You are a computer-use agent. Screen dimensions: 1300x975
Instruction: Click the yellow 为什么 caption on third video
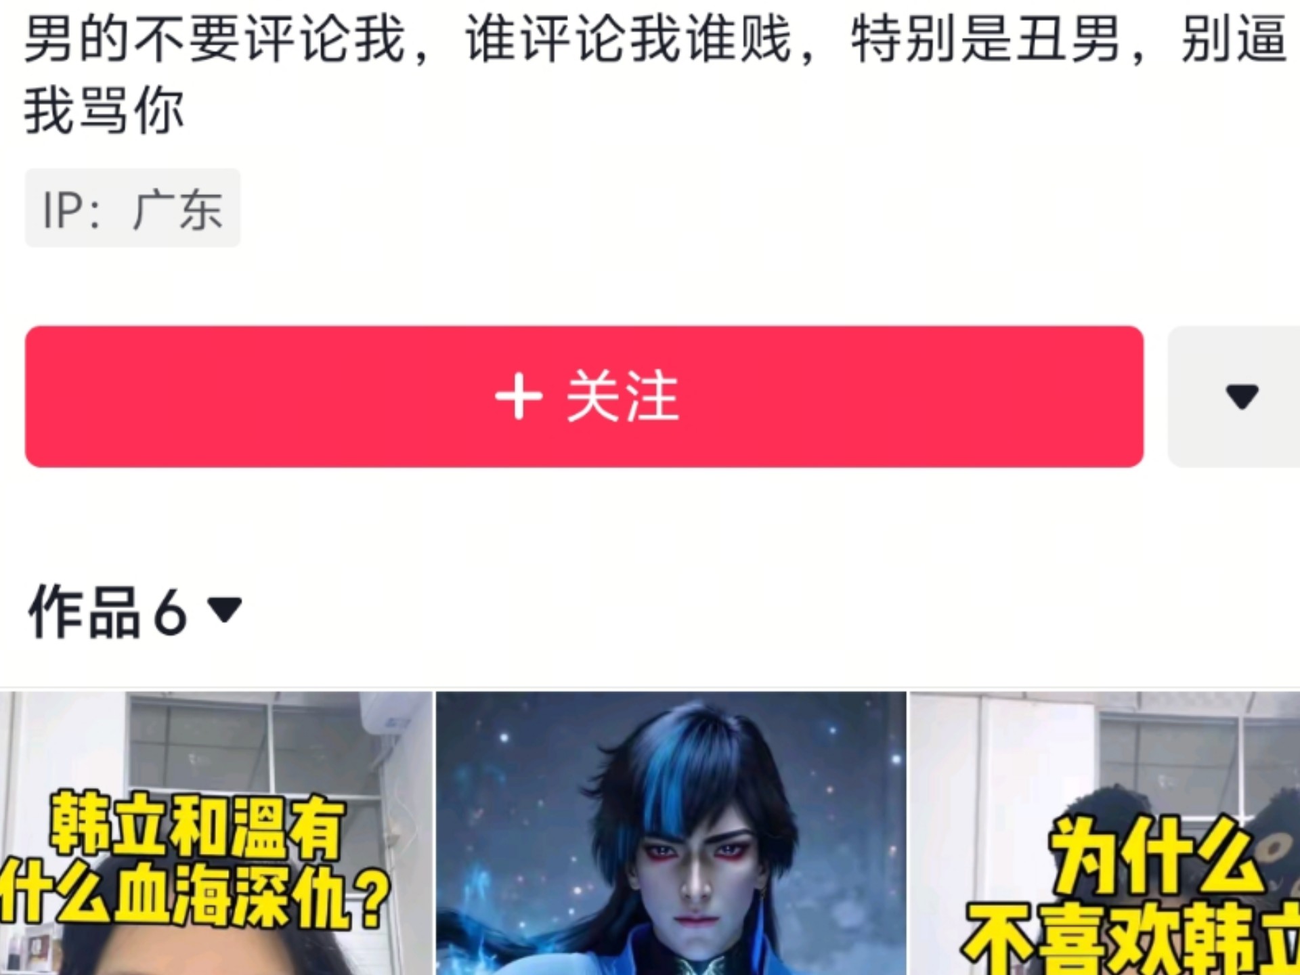point(1155,855)
